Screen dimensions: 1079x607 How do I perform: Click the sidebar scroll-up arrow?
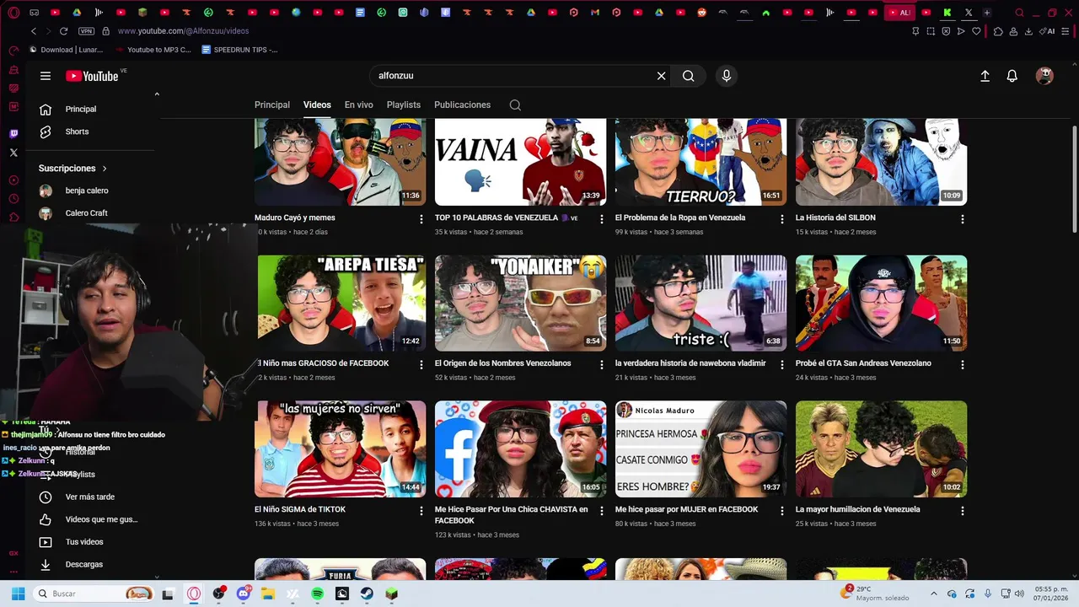tap(157, 94)
